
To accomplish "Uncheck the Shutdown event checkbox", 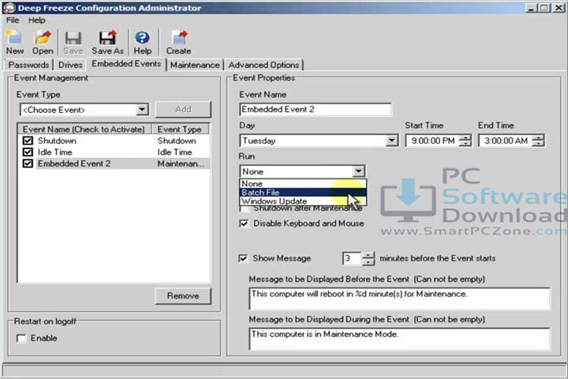I will (28, 141).
